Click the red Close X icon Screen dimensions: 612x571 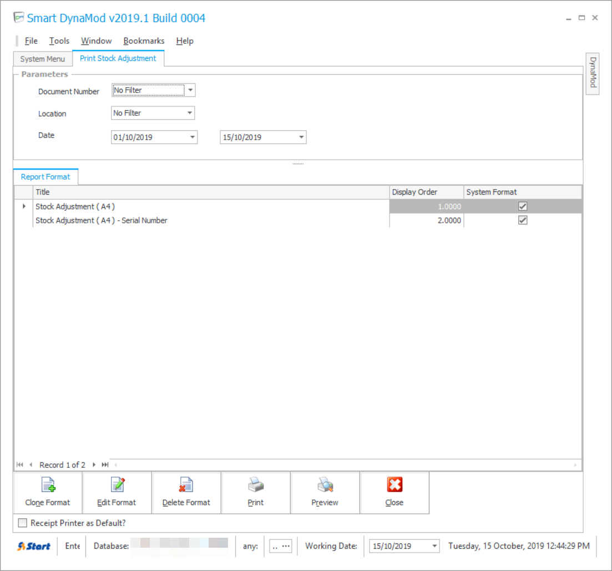tap(394, 485)
